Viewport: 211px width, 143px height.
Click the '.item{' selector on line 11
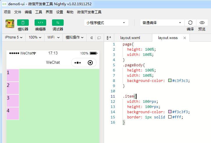pyautogui.click(x=129, y=96)
